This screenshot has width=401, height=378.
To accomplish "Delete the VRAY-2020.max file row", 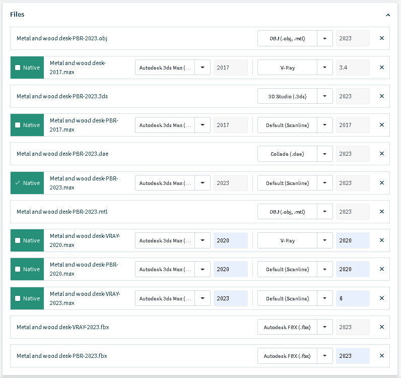I will point(381,240).
